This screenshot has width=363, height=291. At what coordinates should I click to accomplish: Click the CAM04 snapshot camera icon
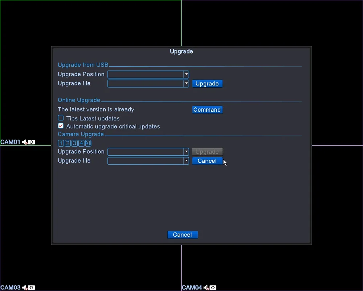213,287
